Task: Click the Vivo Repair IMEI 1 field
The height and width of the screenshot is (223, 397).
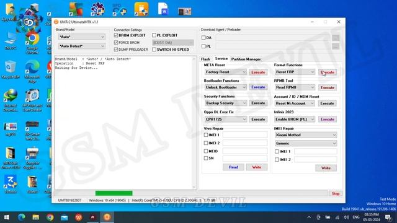Action: [245, 135]
